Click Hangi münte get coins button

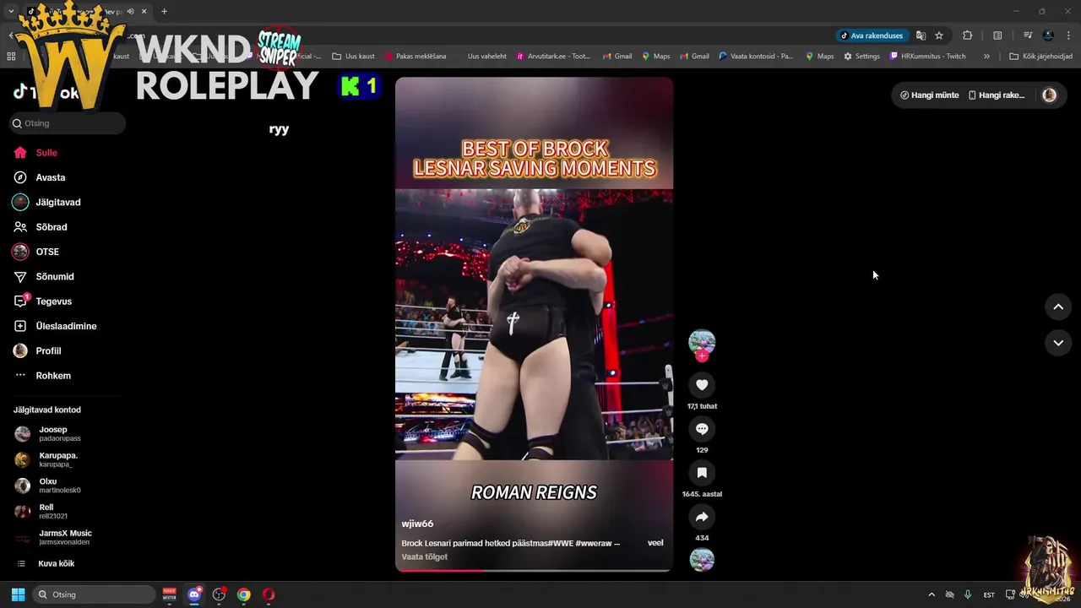929,95
